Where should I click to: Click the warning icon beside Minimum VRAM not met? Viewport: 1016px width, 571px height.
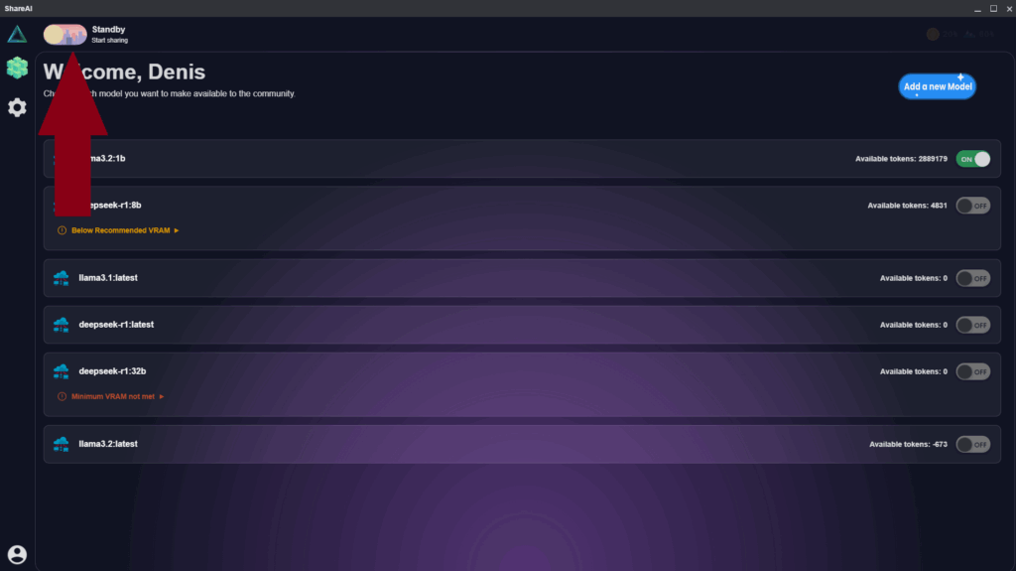(x=62, y=396)
